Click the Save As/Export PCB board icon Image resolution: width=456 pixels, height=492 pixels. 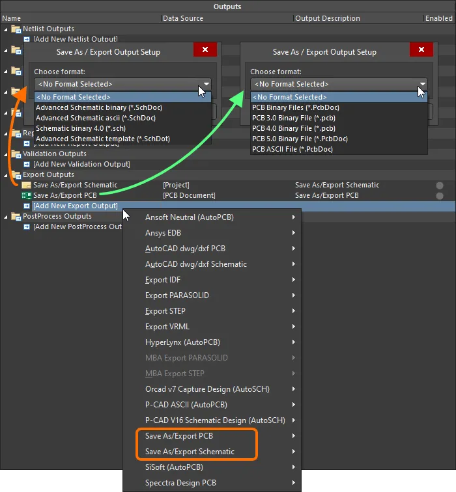[26, 195]
